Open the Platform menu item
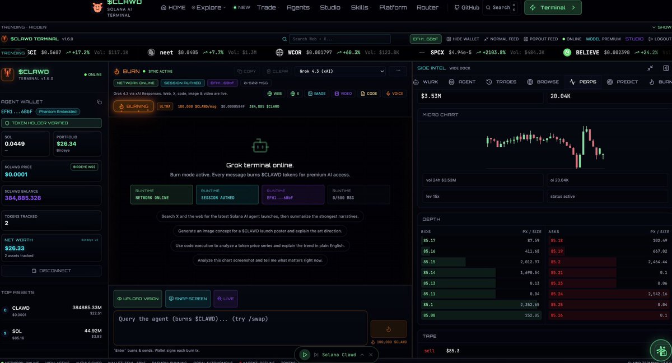 click(x=393, y=8)
